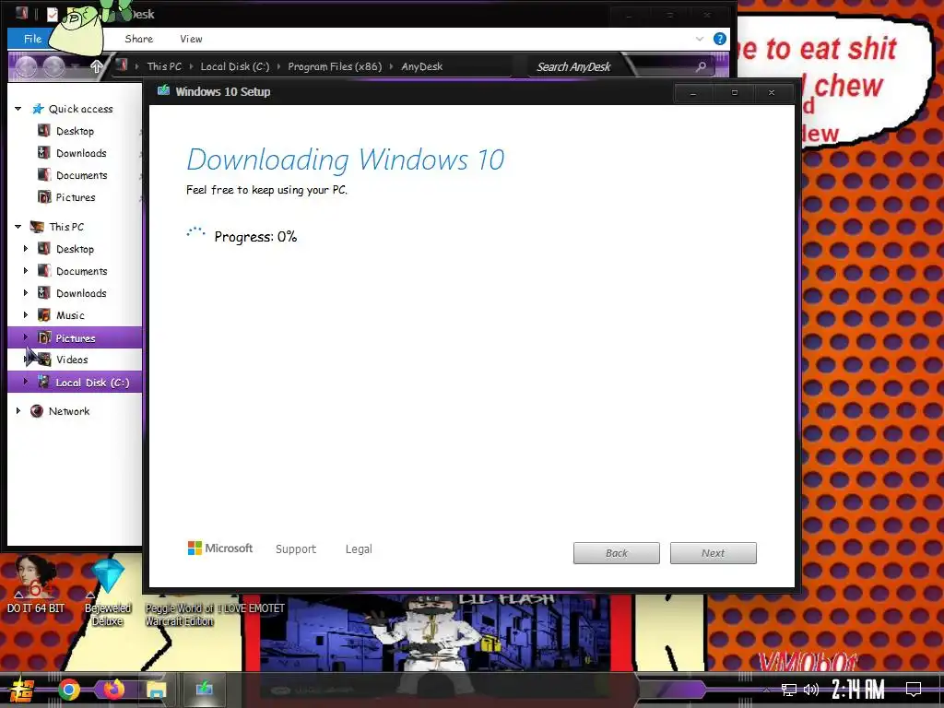Expand Documents under This PC
The width and height of the screenshot is (944, 708).
tap(25, 270)
